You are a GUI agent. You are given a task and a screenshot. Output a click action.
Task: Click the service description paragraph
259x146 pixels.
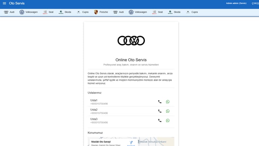(130, 78)
